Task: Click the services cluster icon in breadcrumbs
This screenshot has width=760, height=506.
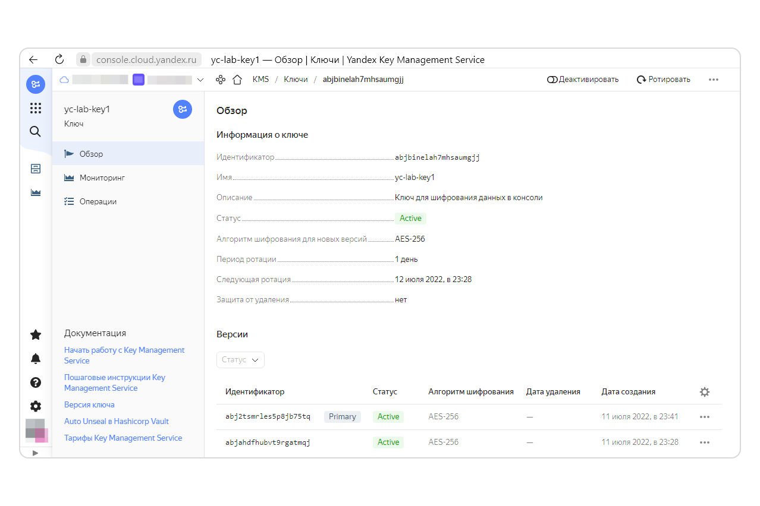Action: [221, 80]
